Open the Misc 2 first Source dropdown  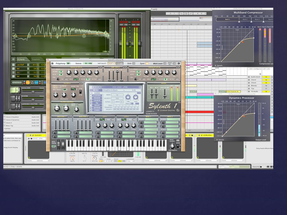(172, 119)
